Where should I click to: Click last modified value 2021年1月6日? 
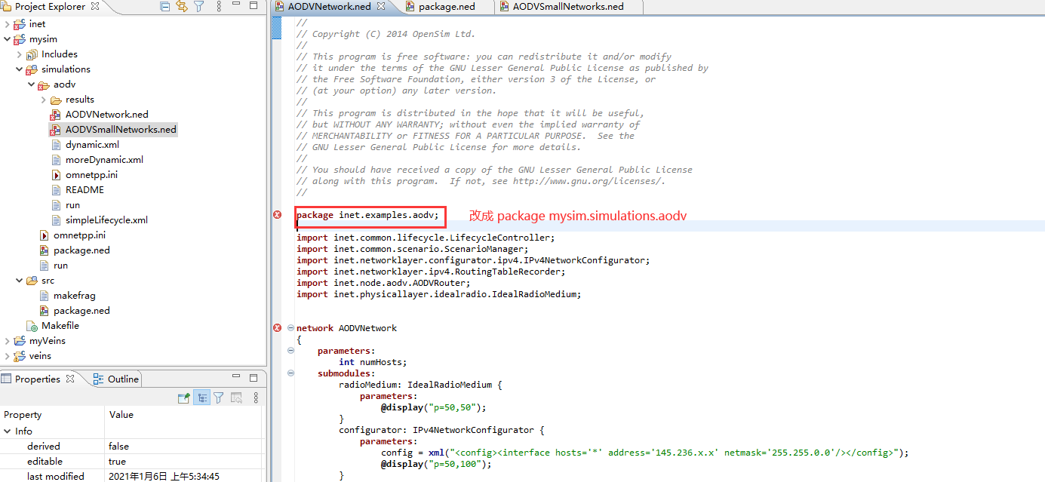click(x=164, y=477)
